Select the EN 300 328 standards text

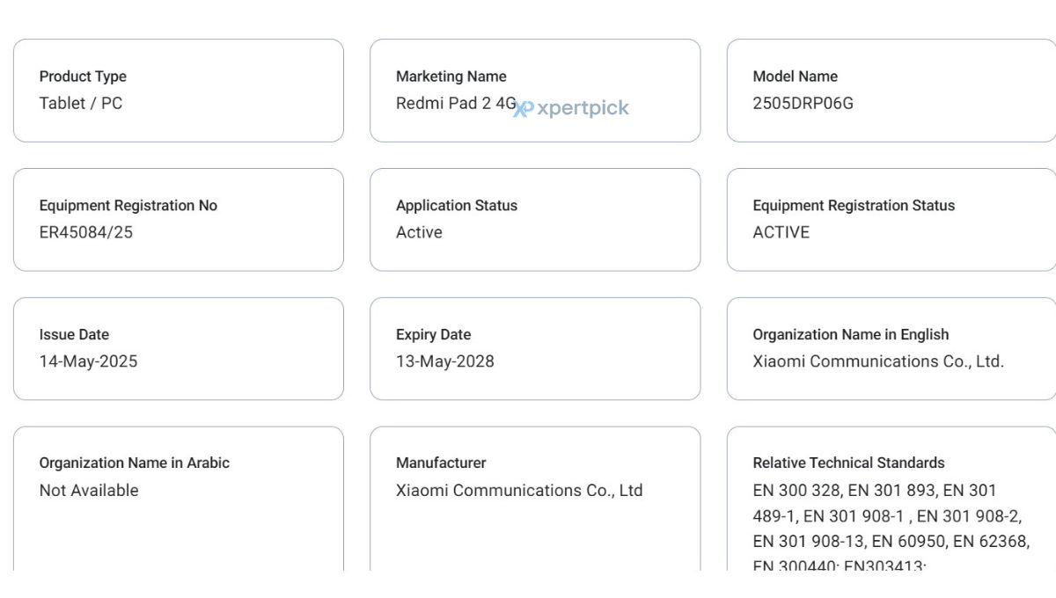797,491
